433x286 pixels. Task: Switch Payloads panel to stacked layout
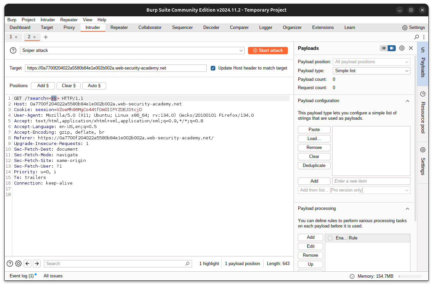click(384, 48)
